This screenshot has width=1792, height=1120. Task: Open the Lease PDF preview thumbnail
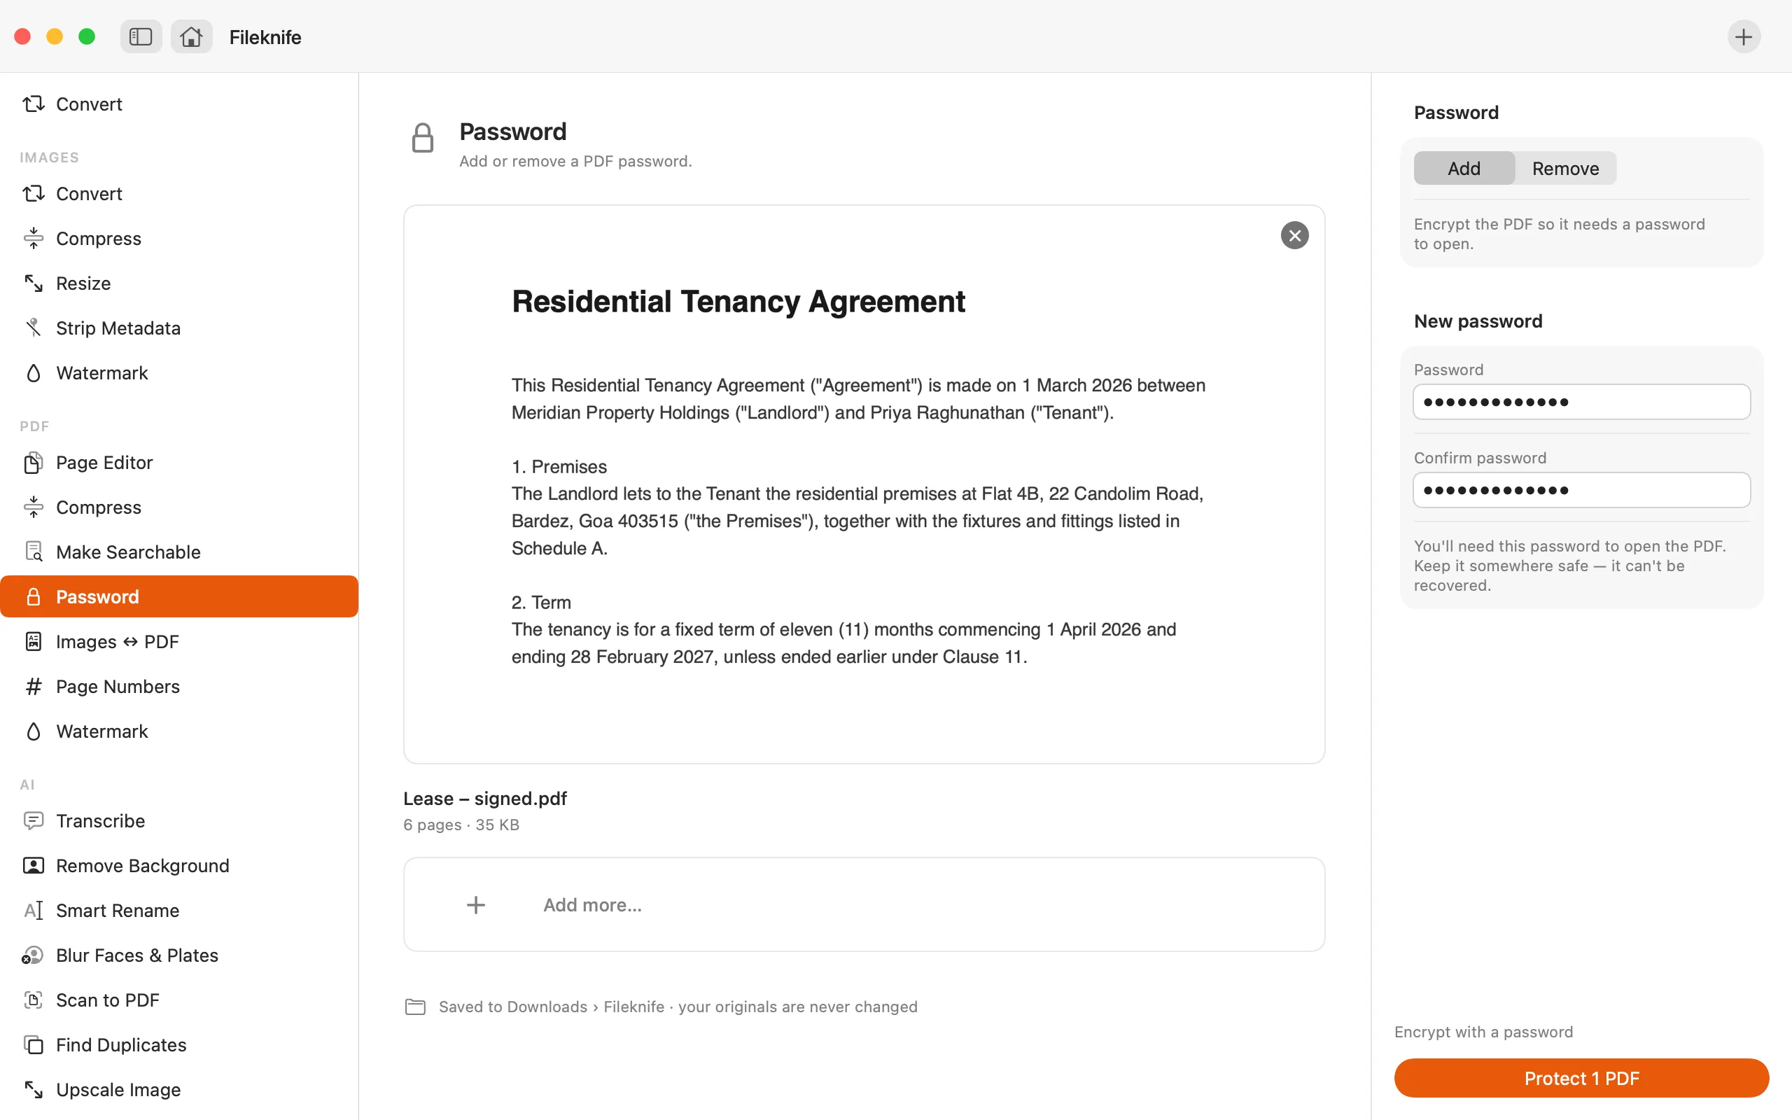(x=863, y=484)
